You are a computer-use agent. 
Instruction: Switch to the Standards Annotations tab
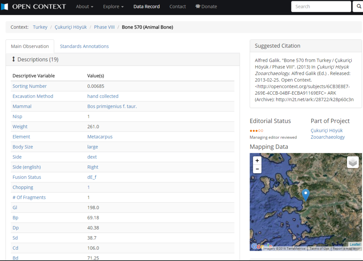click(x=84, y=46)
